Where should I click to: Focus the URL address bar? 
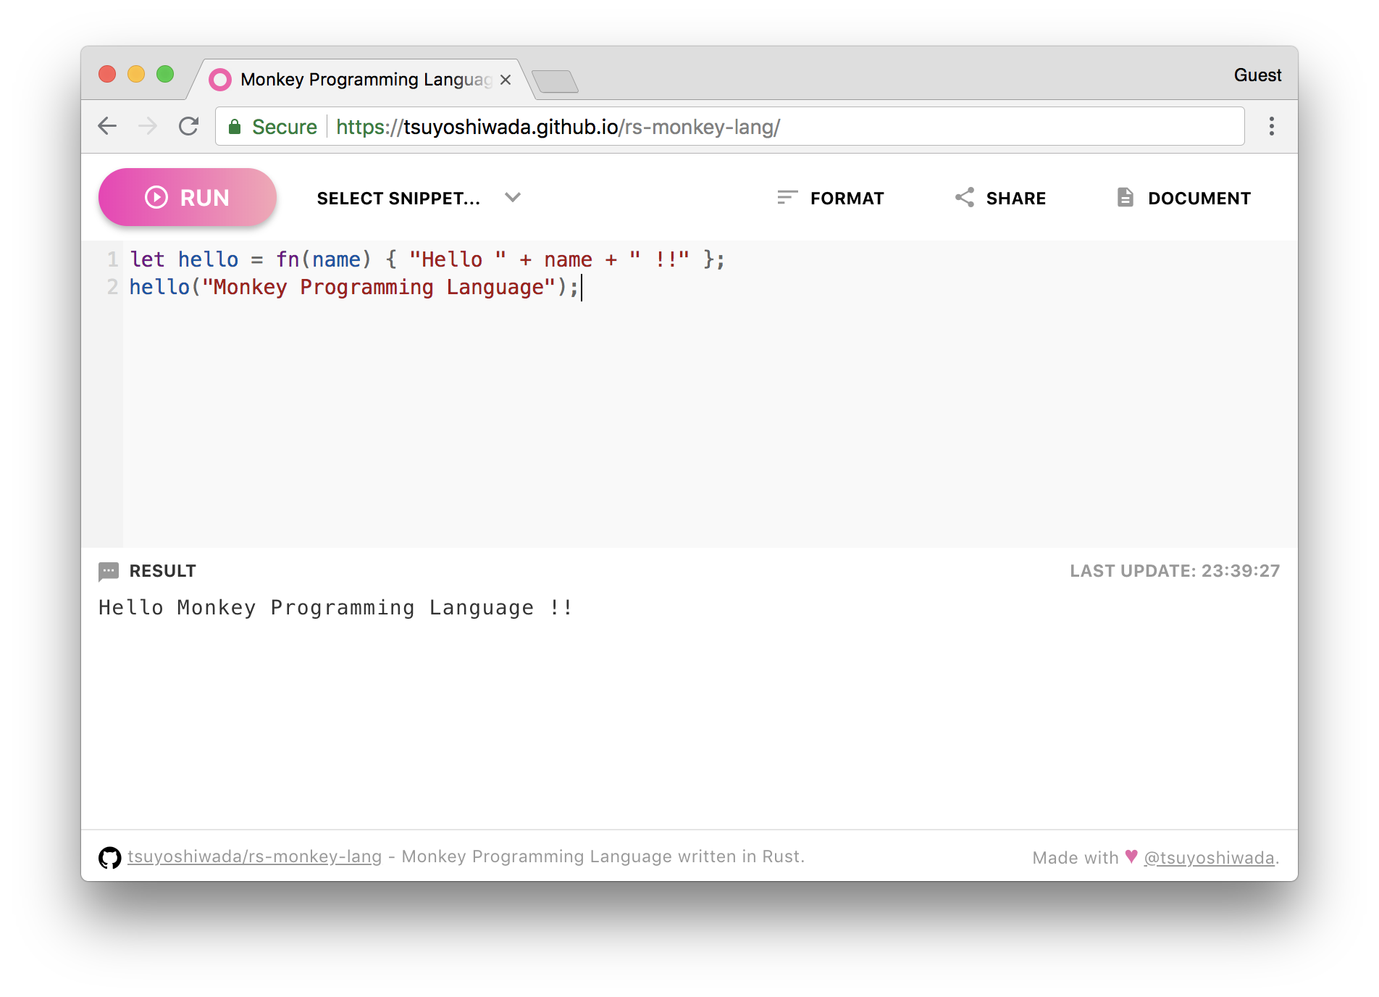[x=730, y=127]
